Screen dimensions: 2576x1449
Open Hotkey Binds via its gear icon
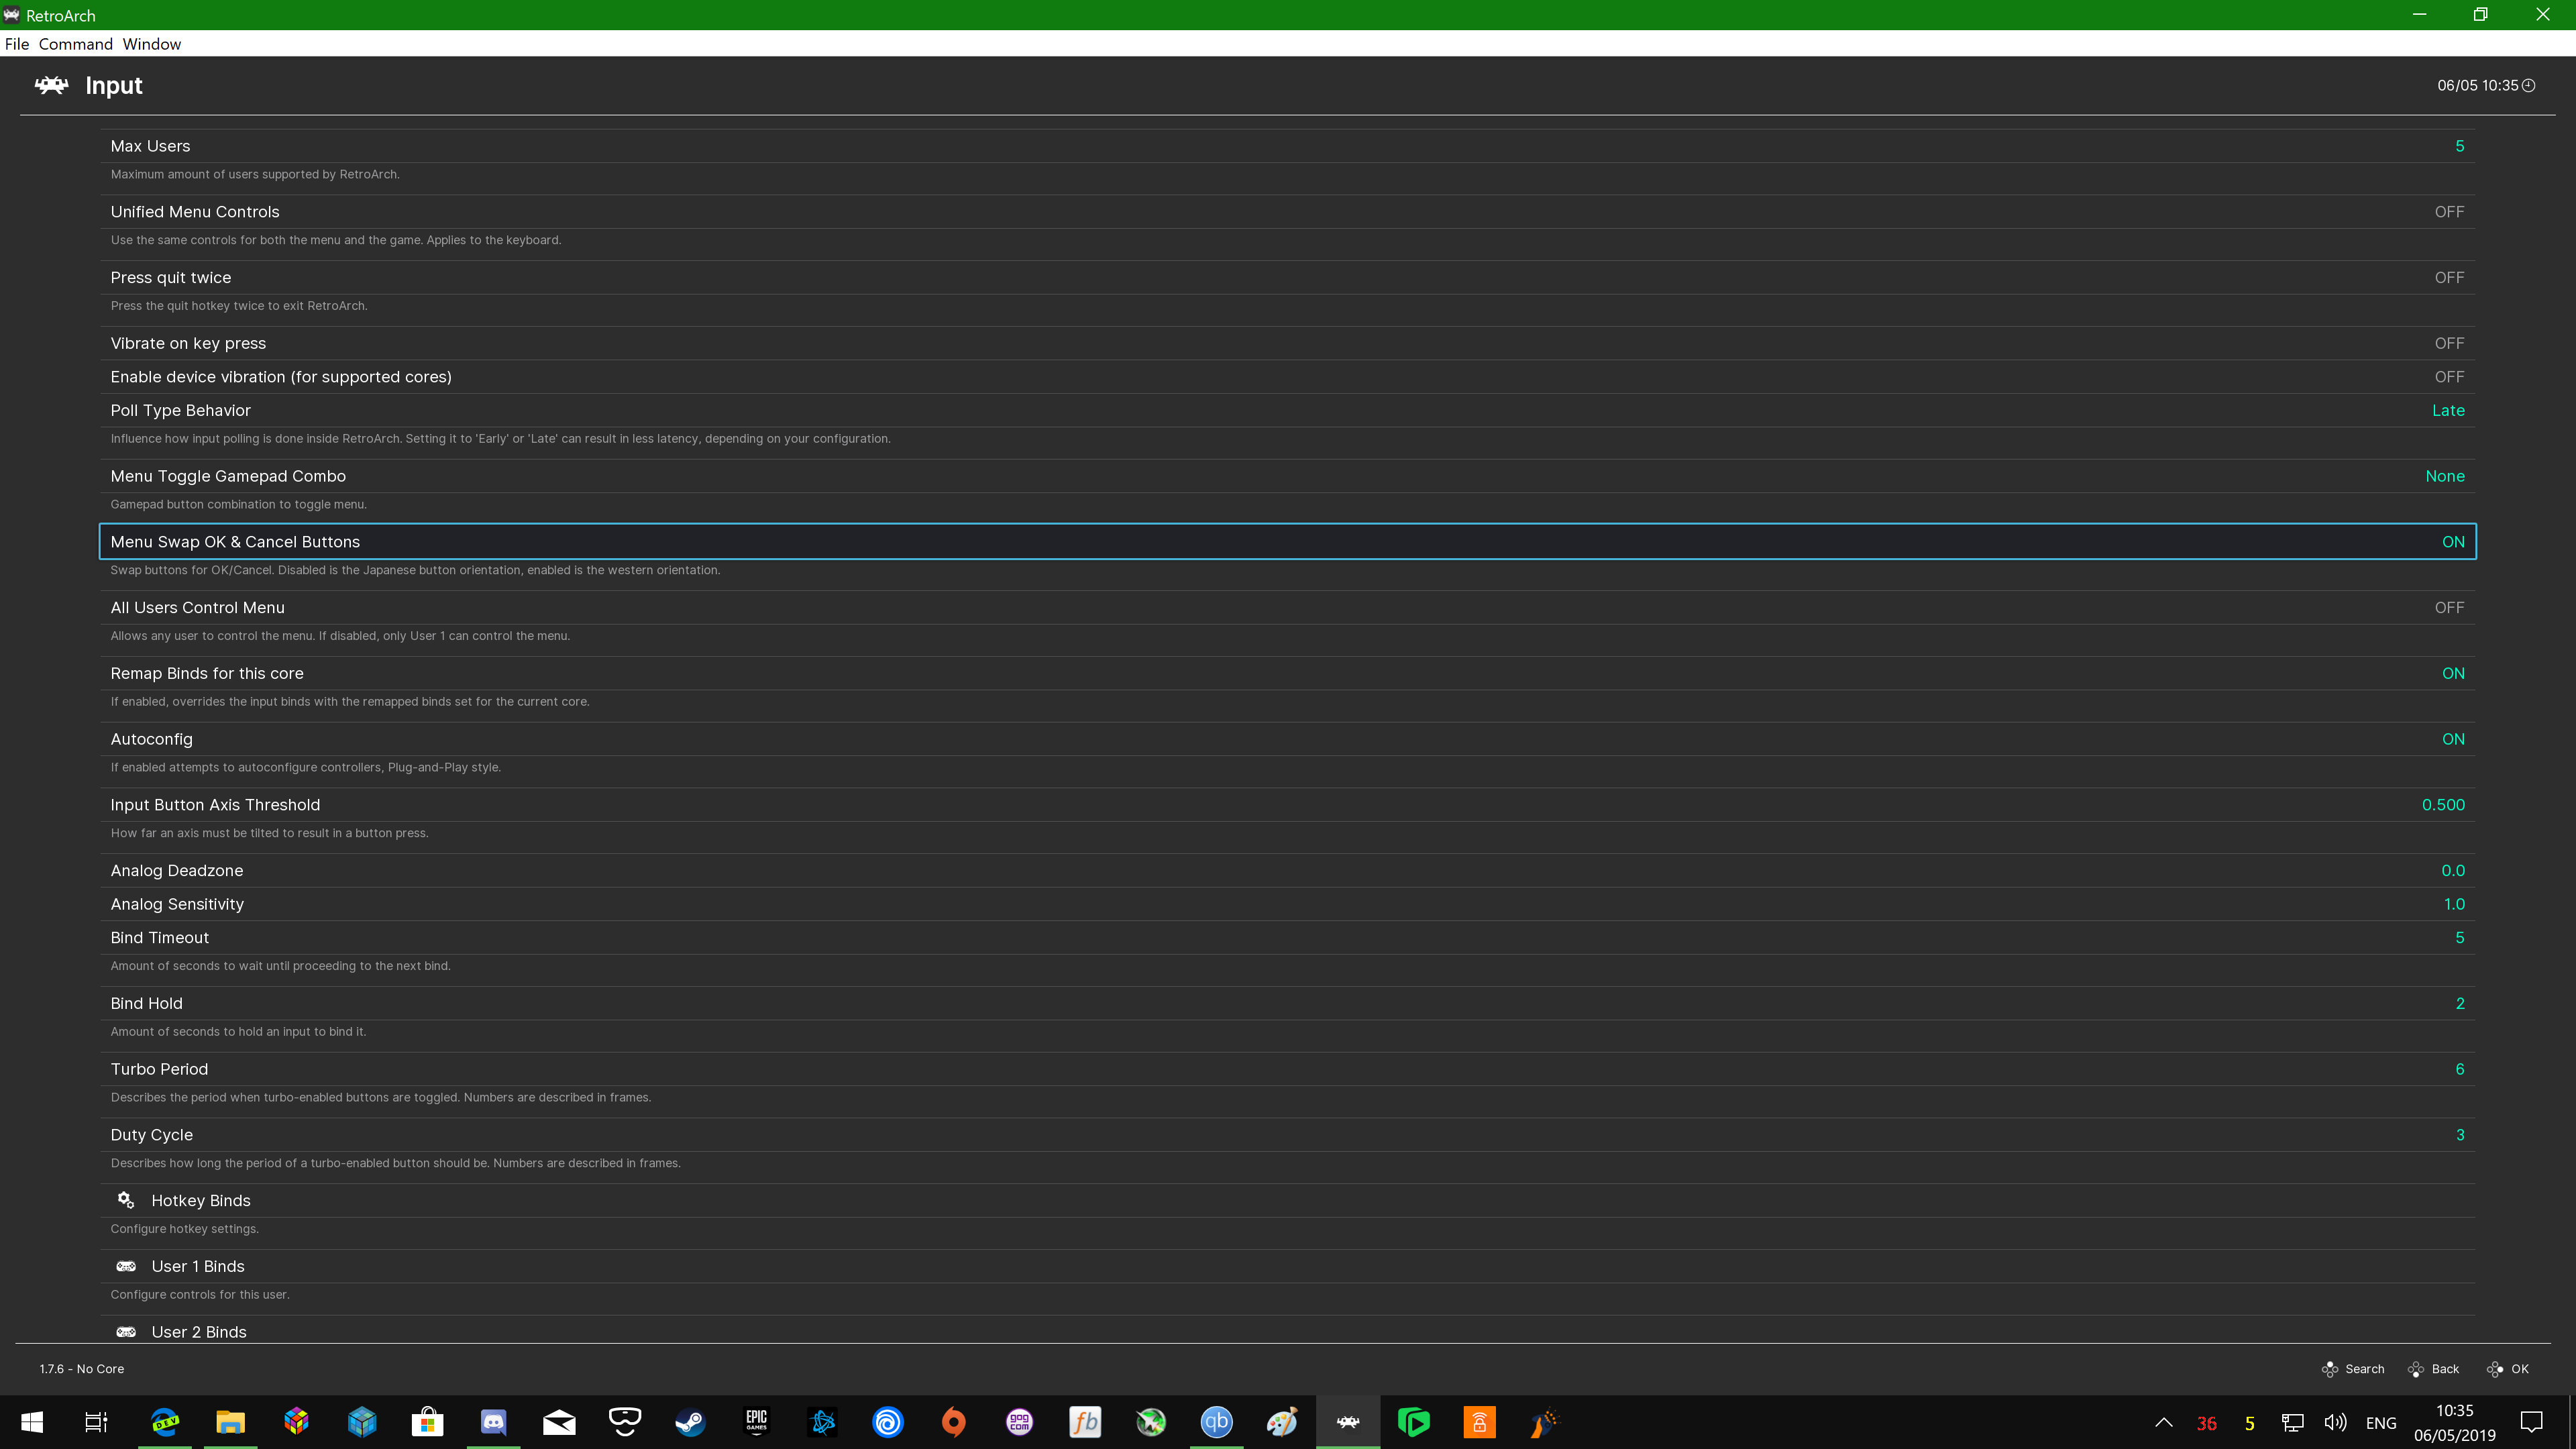[x=126, y=1200]
